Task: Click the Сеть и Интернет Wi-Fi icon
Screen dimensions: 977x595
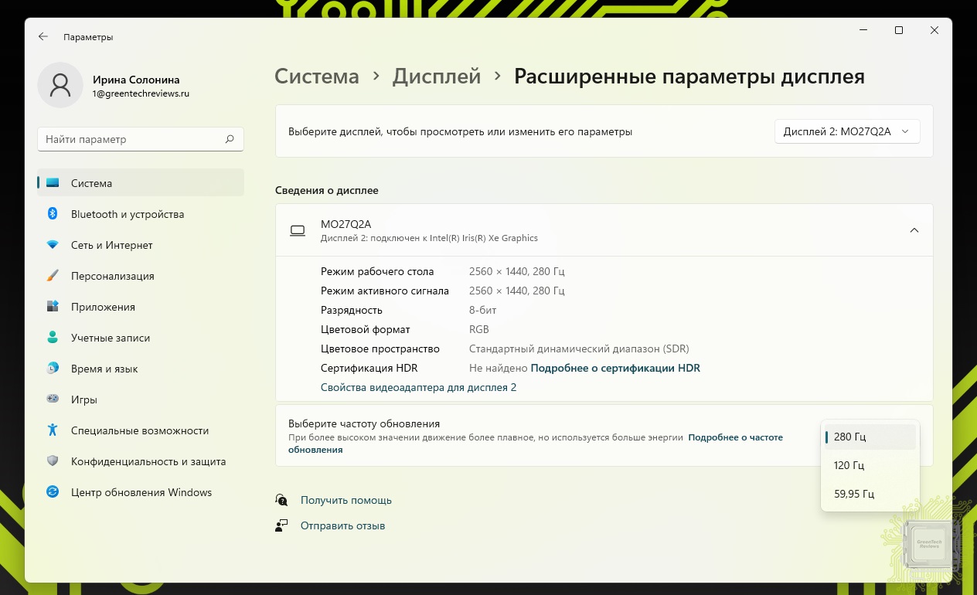Action: pos(53,245)
